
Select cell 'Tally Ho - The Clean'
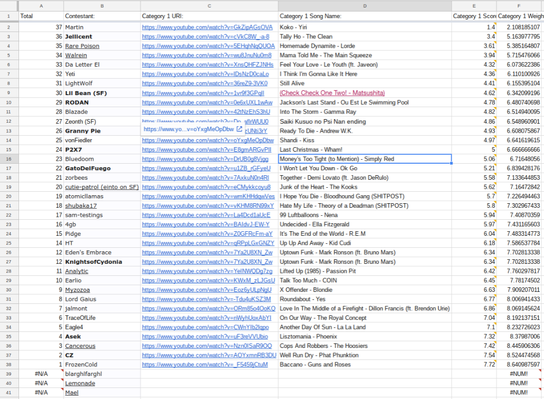tap(365, 37)
